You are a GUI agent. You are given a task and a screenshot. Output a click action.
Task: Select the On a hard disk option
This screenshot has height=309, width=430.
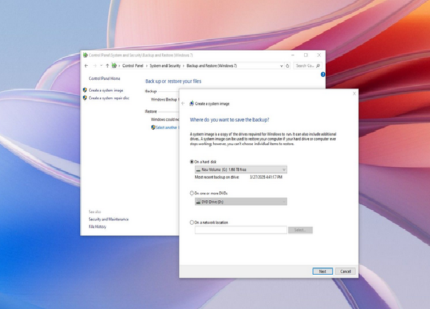(192, 162)
